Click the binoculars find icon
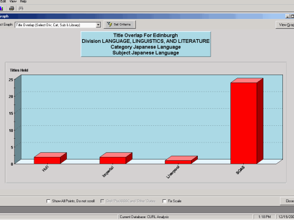The width and height of the screenshot is (294, 220). 21,8
